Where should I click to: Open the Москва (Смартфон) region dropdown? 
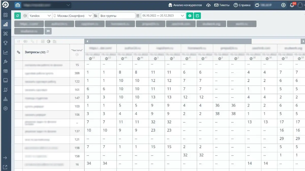[72, 16]
